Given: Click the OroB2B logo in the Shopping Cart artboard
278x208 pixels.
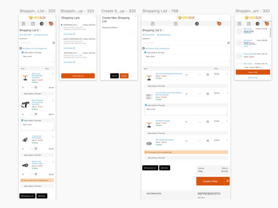Looking at the screenshot, I should coord(252,17).
